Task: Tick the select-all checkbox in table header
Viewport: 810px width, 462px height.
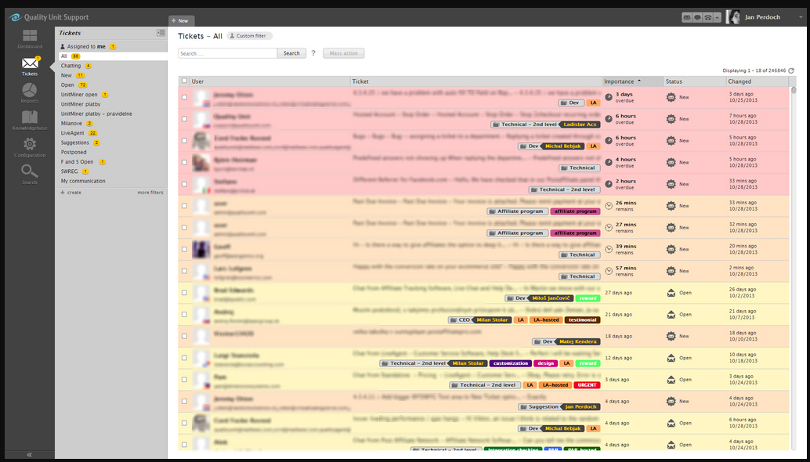Action: click(x=184, y=81)
